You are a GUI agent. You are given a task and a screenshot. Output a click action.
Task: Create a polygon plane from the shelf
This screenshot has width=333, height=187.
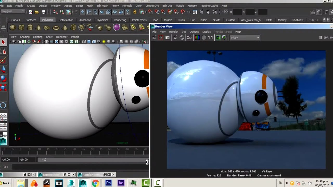47,27
